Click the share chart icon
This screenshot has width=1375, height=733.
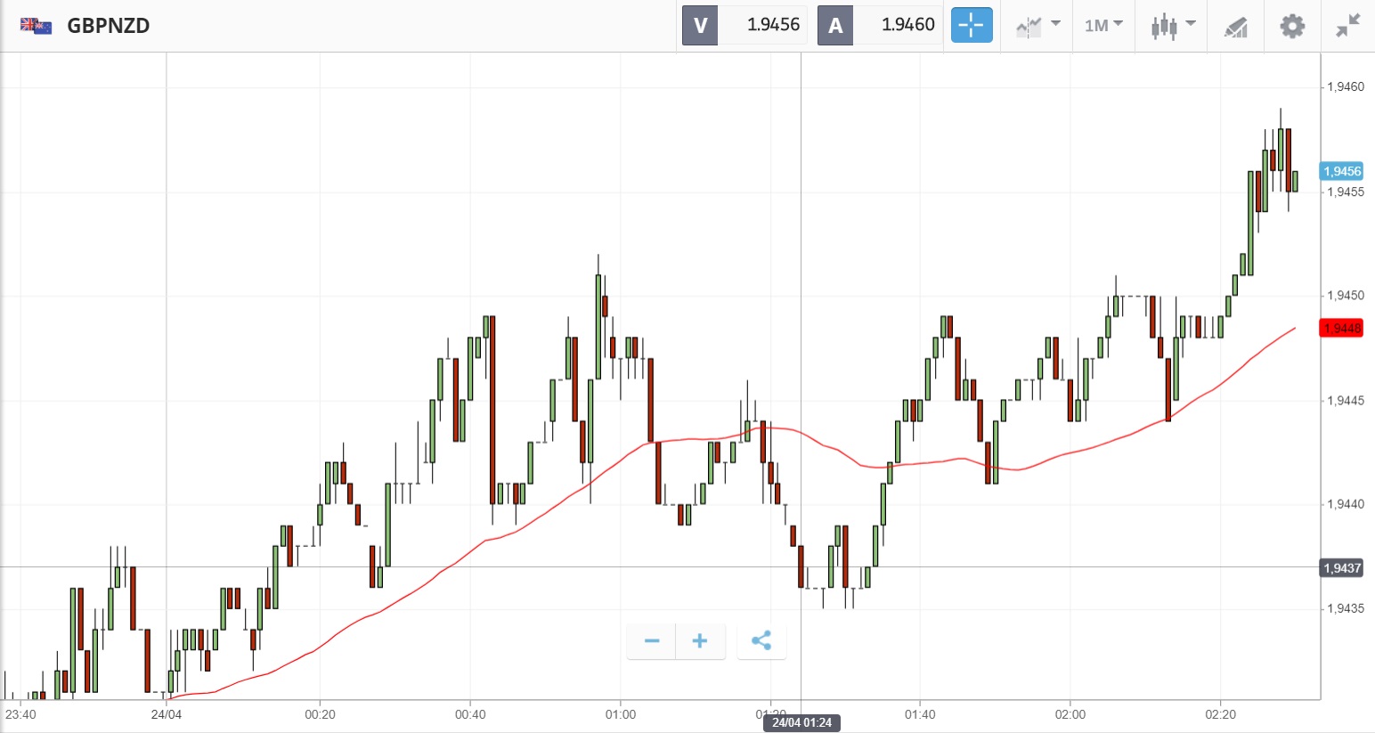(x=761, y=640)
